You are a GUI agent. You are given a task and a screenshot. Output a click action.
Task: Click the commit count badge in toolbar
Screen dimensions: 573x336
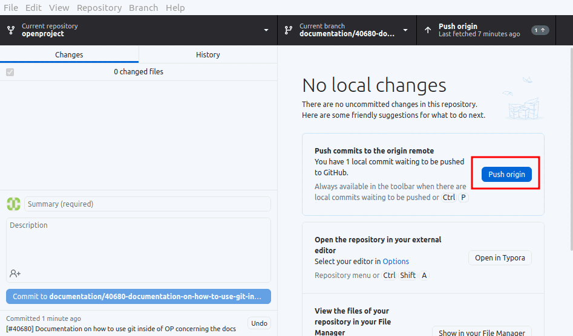pyautogui.click(x=540, y=30)
